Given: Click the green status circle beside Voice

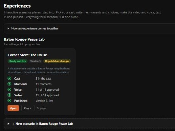Looking at the screenshot, I should pos(10,89).
